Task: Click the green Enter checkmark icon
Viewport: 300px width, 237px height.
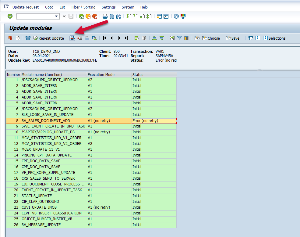Action: coord(10,16)
